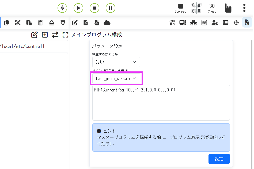Click the move up triangle icon
This screenshot has height=169, width=254.
coord(51,23)
